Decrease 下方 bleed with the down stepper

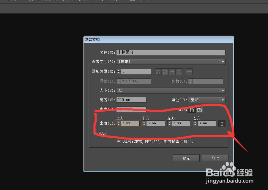(x=144, y=125)
